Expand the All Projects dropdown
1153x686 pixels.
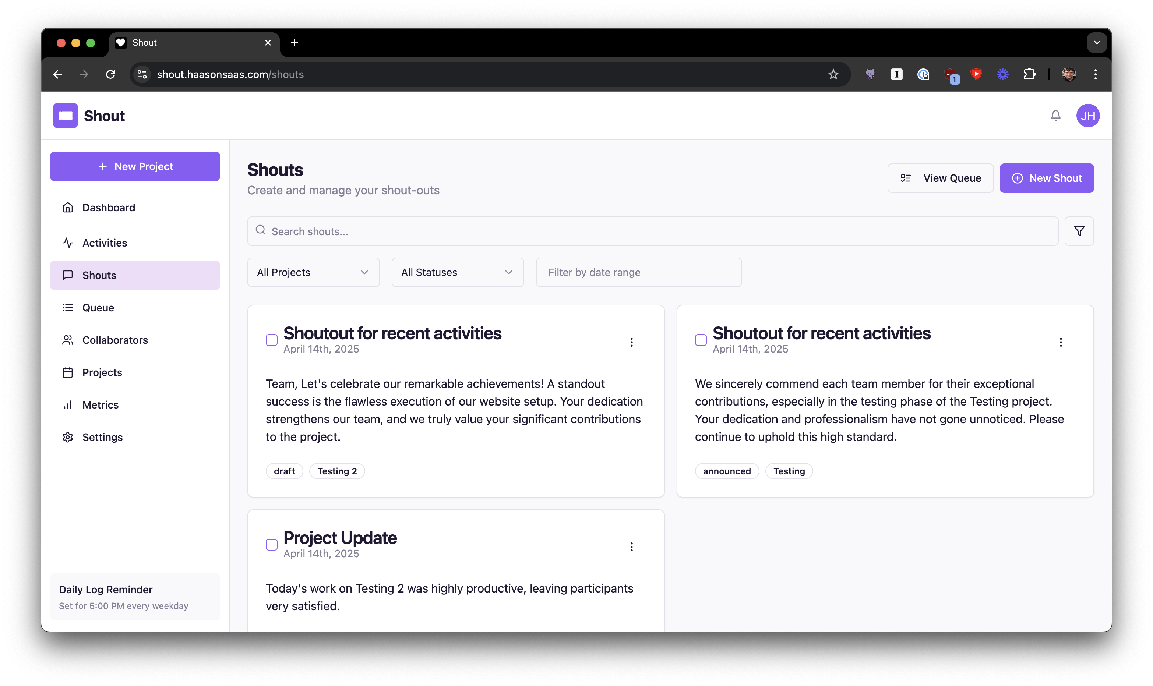point(313,272)
